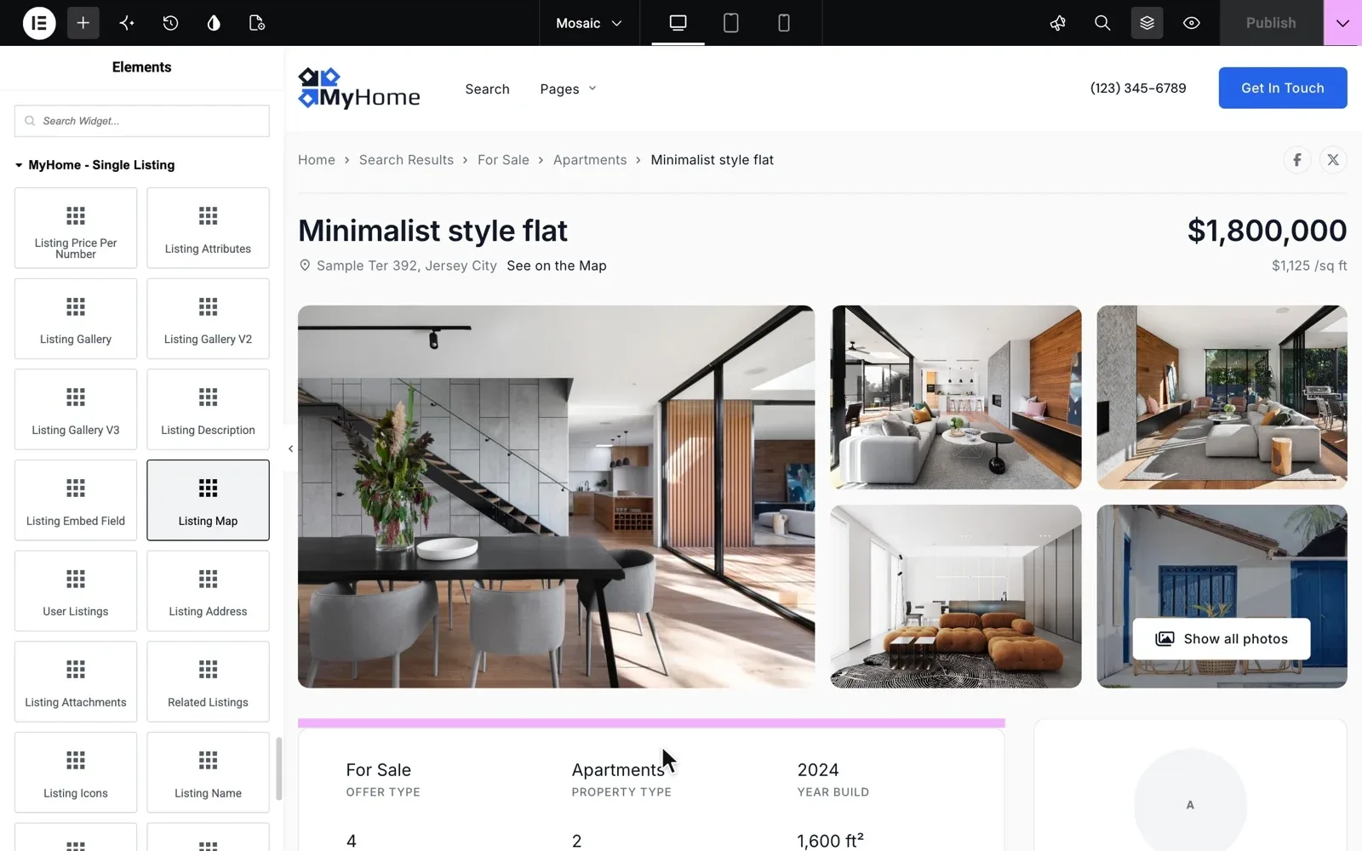
Task: Open the Elementor logo menu
Action: [x=38, y=23]
